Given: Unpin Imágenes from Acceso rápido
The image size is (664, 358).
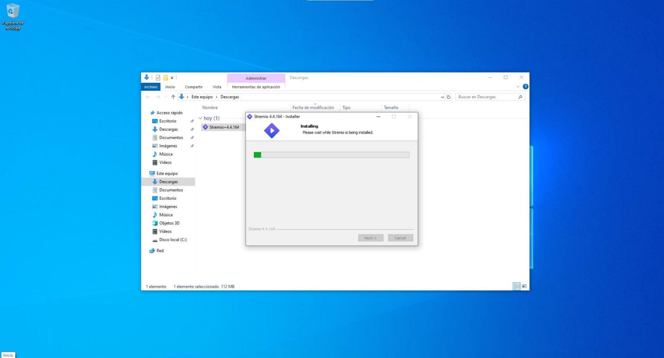Looking at the screenshot, I should click(192, 146).
